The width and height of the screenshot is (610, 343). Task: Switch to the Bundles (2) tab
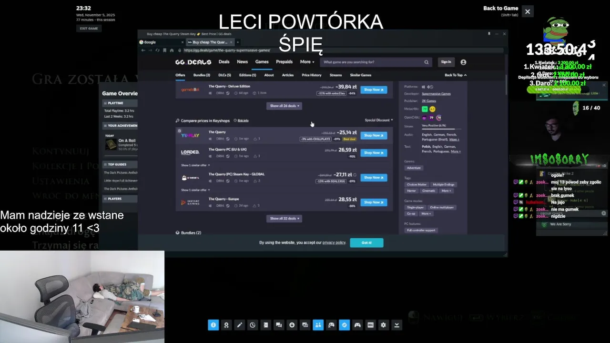[202, 75]
